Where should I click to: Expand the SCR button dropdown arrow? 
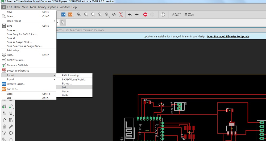(x=66, y=17)
